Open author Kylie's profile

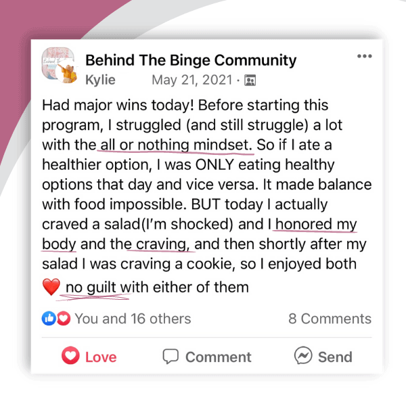point(100,80)
